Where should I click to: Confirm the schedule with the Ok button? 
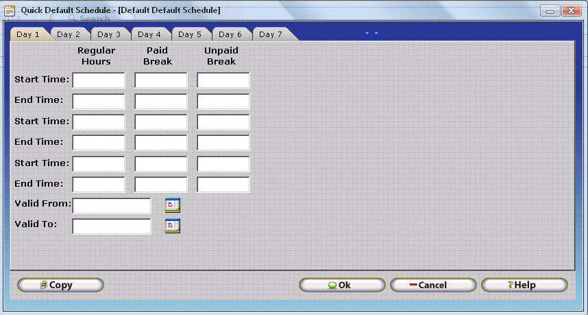342,285
